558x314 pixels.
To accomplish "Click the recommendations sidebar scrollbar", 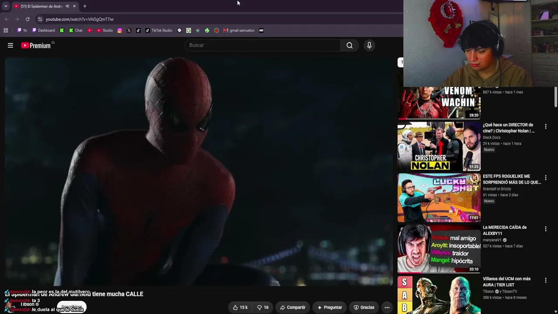I will [556, 97].
